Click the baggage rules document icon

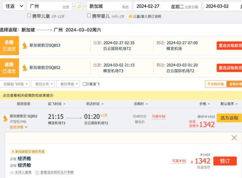tap(37, 173)
